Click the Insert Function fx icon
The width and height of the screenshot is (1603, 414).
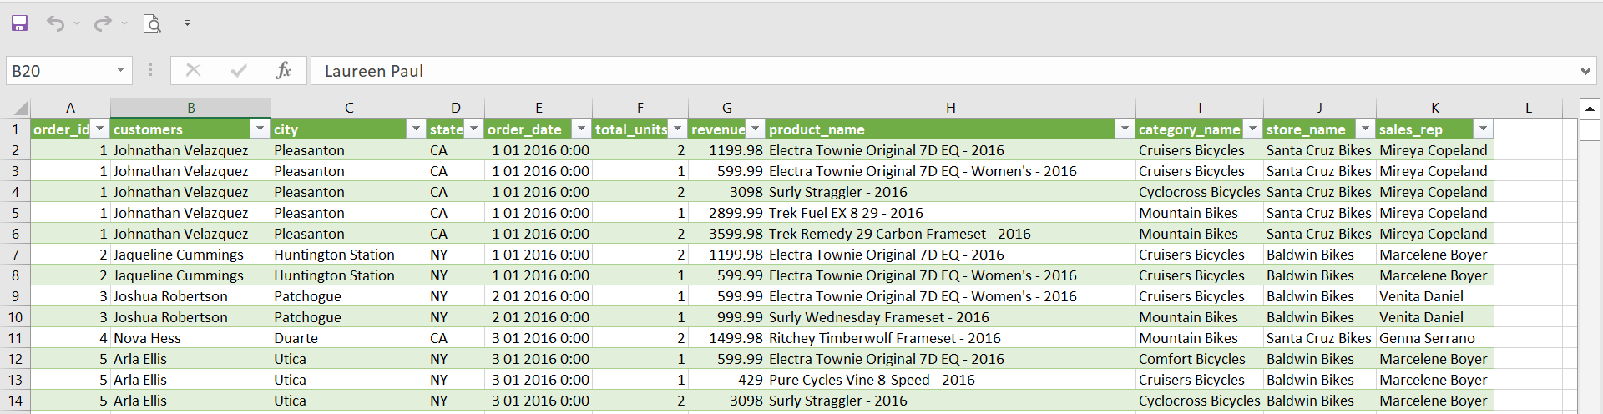pos(283,71)
